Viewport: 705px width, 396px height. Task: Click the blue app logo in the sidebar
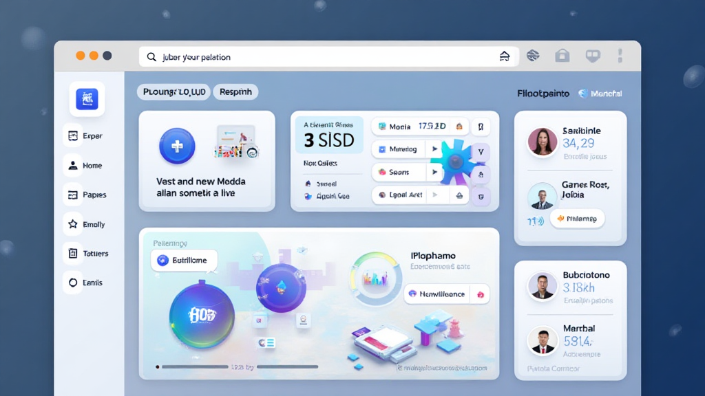coord(87,99)
